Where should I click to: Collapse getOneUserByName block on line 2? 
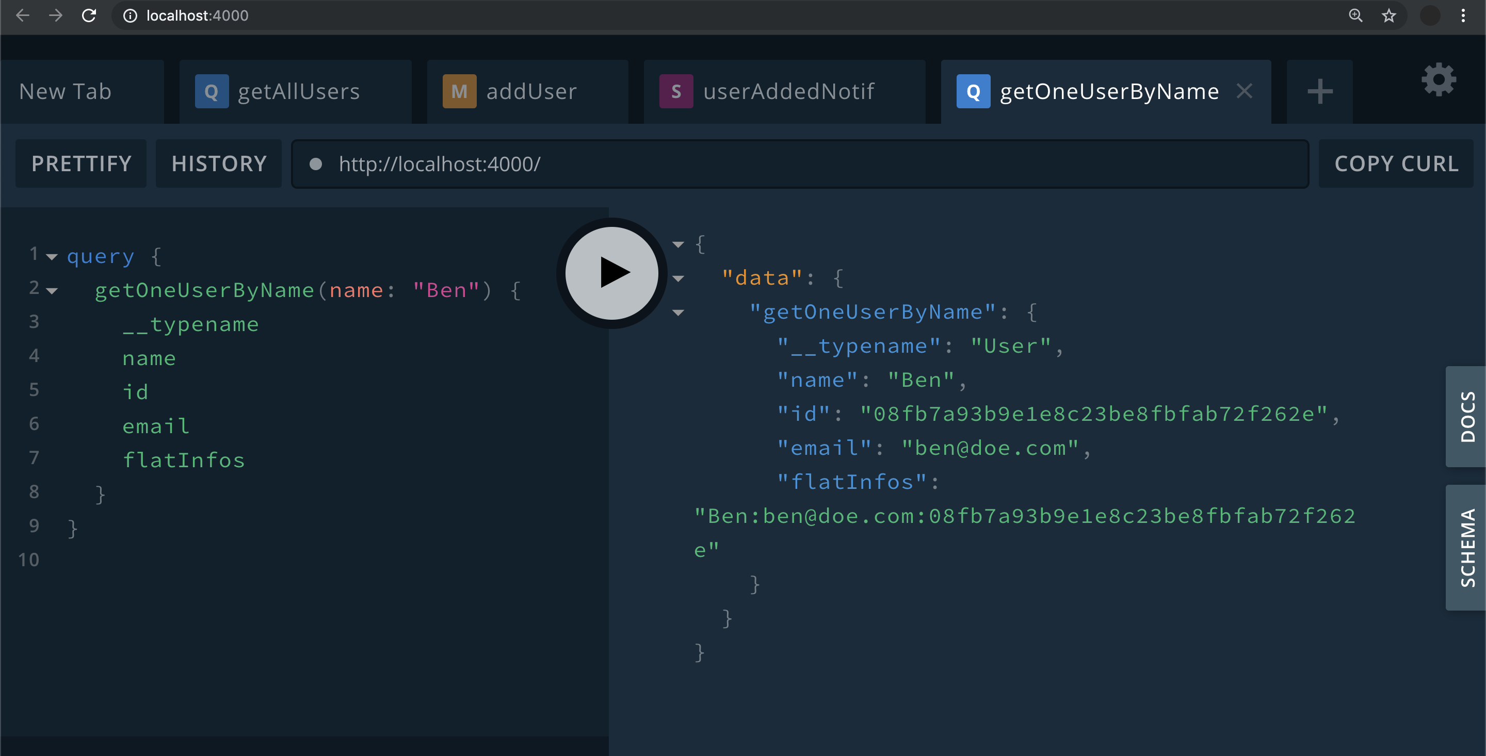(52, 291)
